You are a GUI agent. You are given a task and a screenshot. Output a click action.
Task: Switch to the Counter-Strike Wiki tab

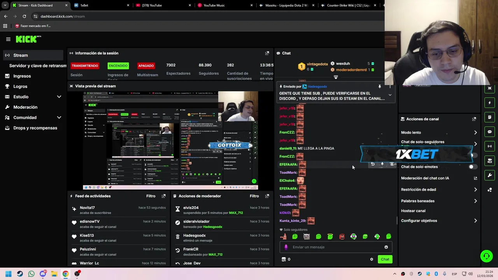349,5
